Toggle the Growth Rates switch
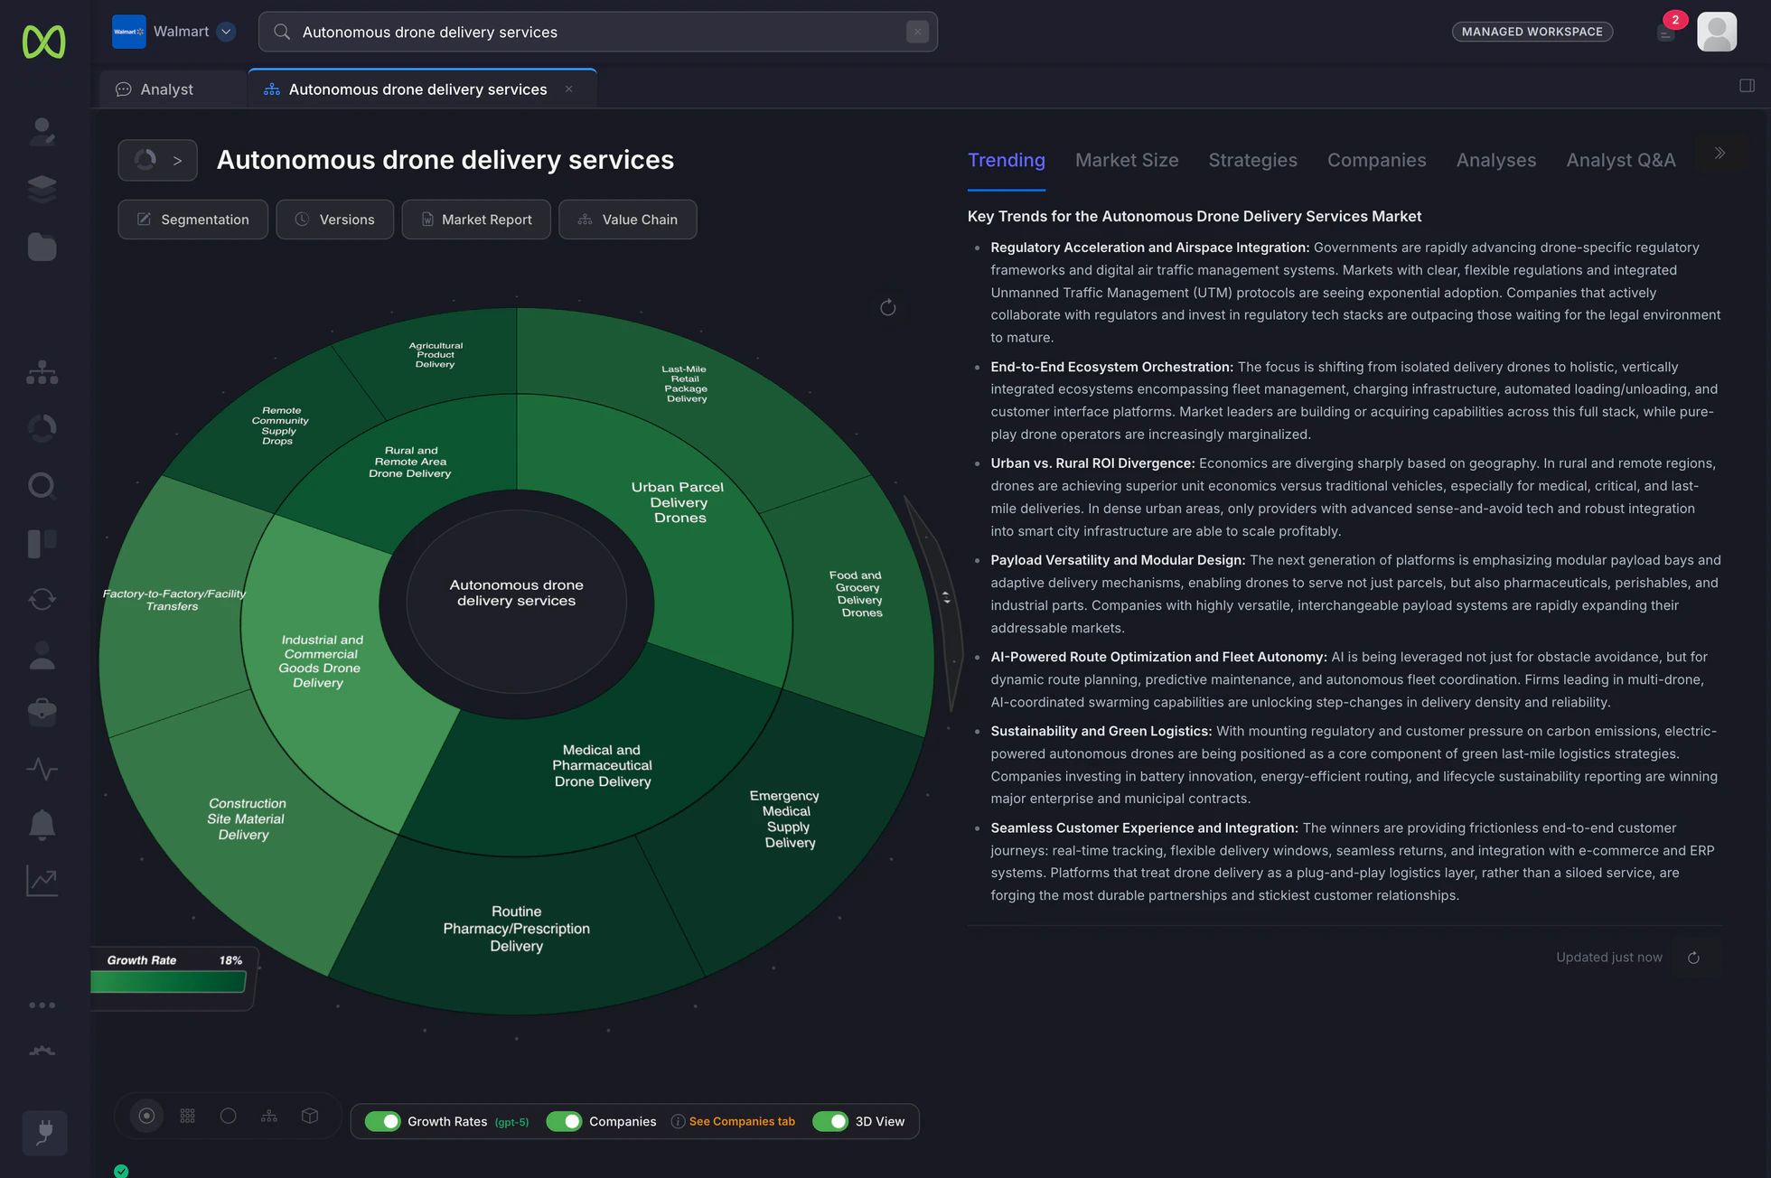Image resolution: width=1771 pixels, height=1178 pixels. [383, 1121]
